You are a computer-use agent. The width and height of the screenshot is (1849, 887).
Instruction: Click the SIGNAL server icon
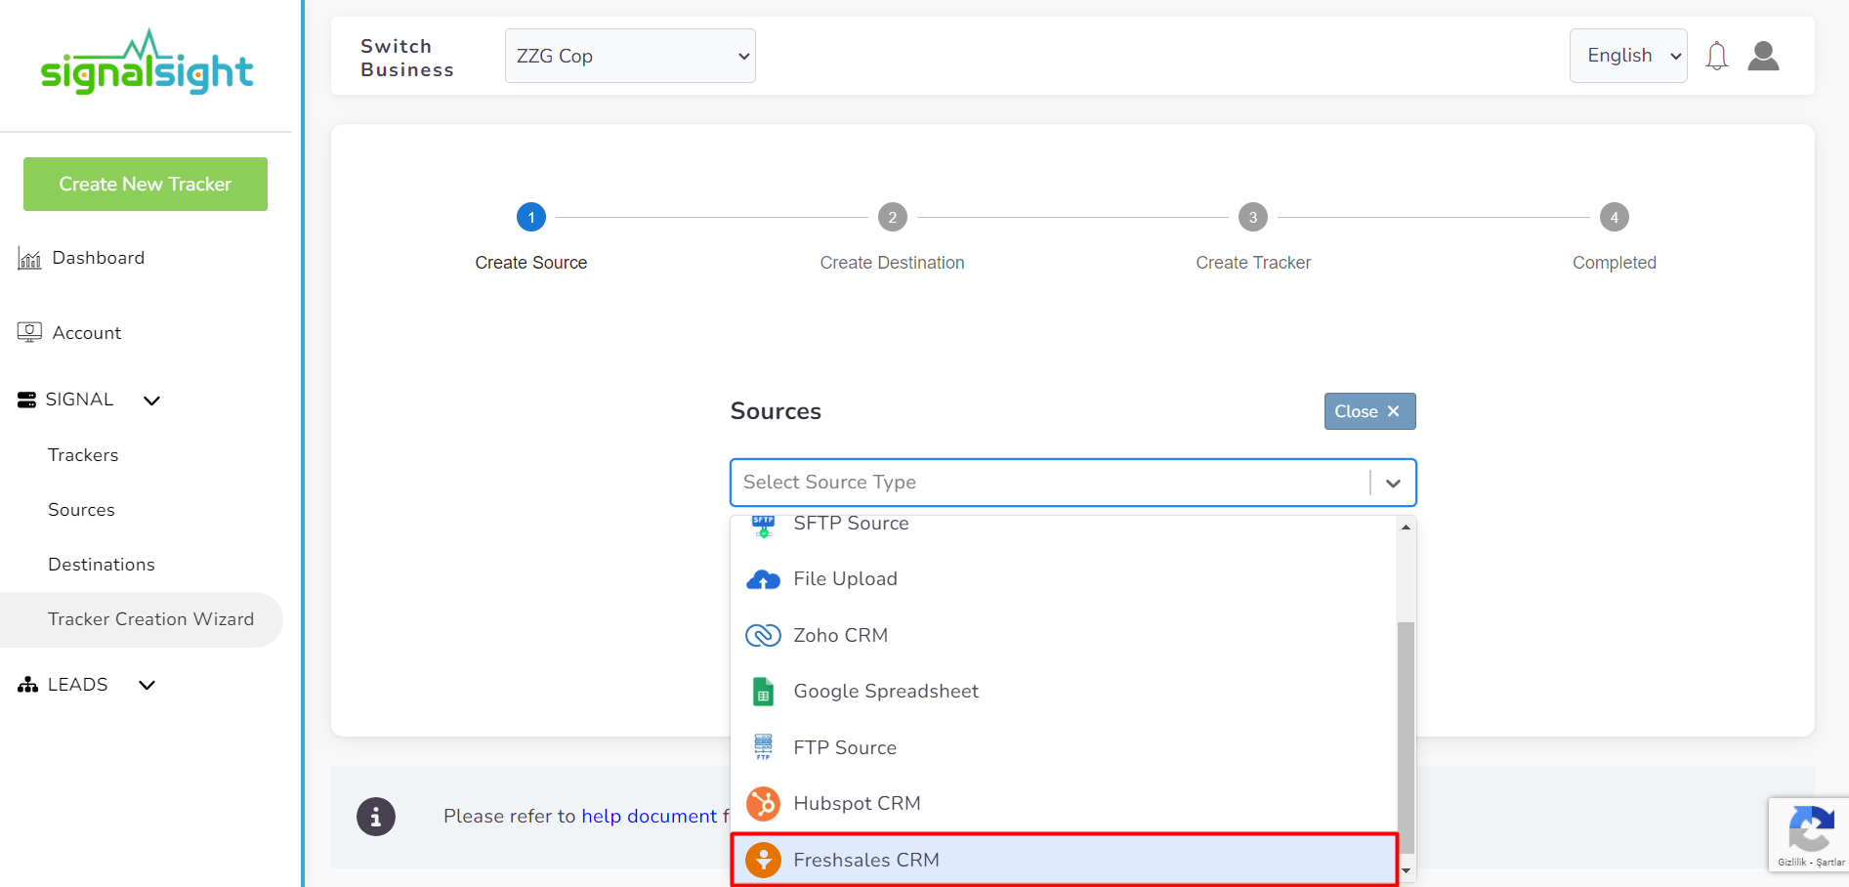(26, 400)
